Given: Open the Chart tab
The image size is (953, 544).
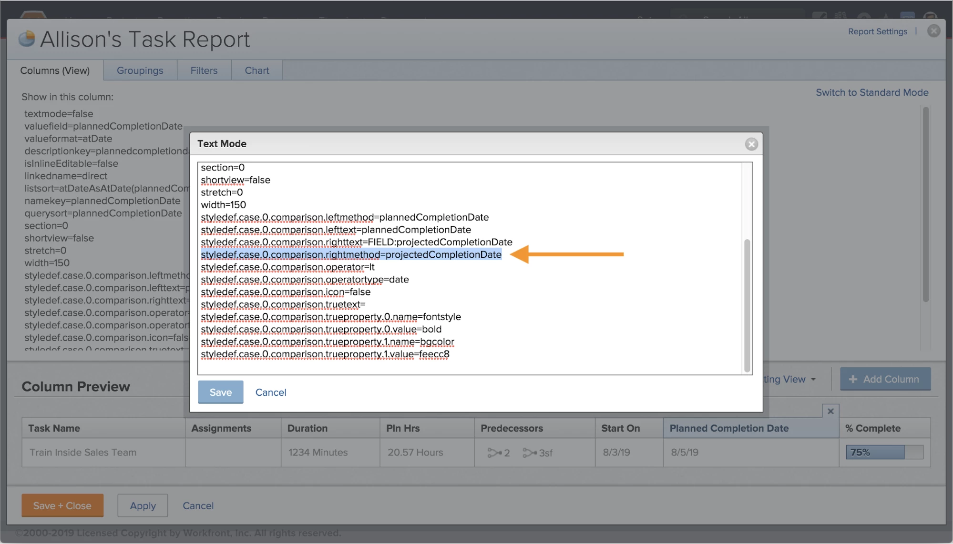Looking at the screenshot, I should tap(256, 71).
